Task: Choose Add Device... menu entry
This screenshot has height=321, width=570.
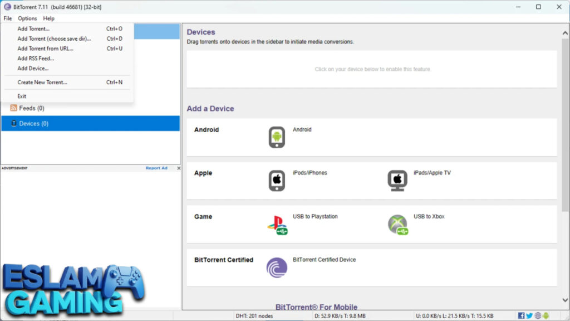Action: click(68, 68)
